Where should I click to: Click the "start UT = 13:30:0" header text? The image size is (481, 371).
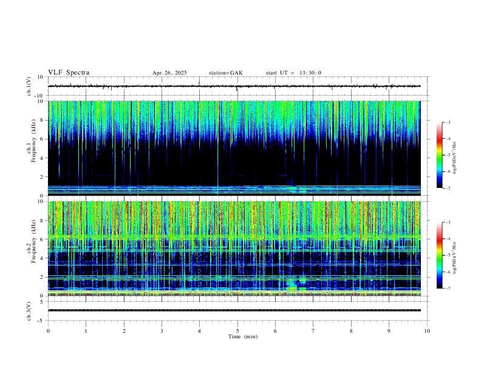click(x=293, y=73)
